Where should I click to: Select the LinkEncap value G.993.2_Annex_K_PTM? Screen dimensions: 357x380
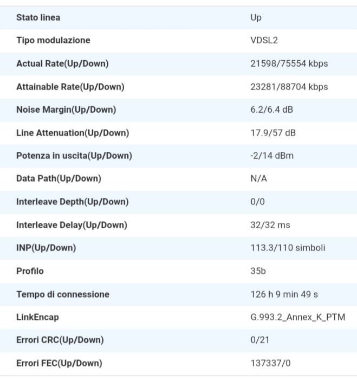[297, 317]
